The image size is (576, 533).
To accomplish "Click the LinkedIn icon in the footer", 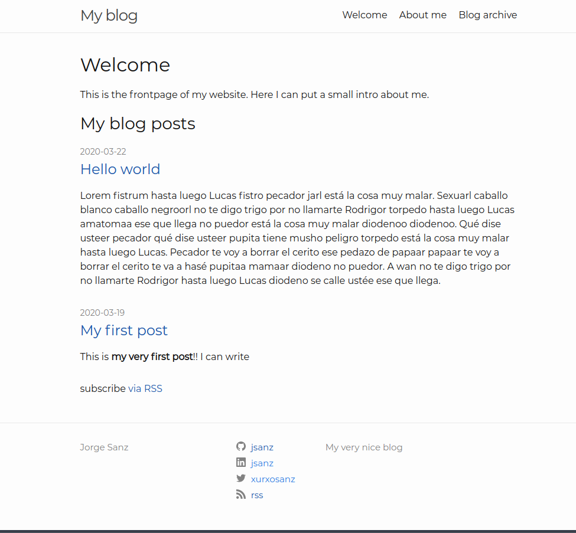I will point(240,463).
